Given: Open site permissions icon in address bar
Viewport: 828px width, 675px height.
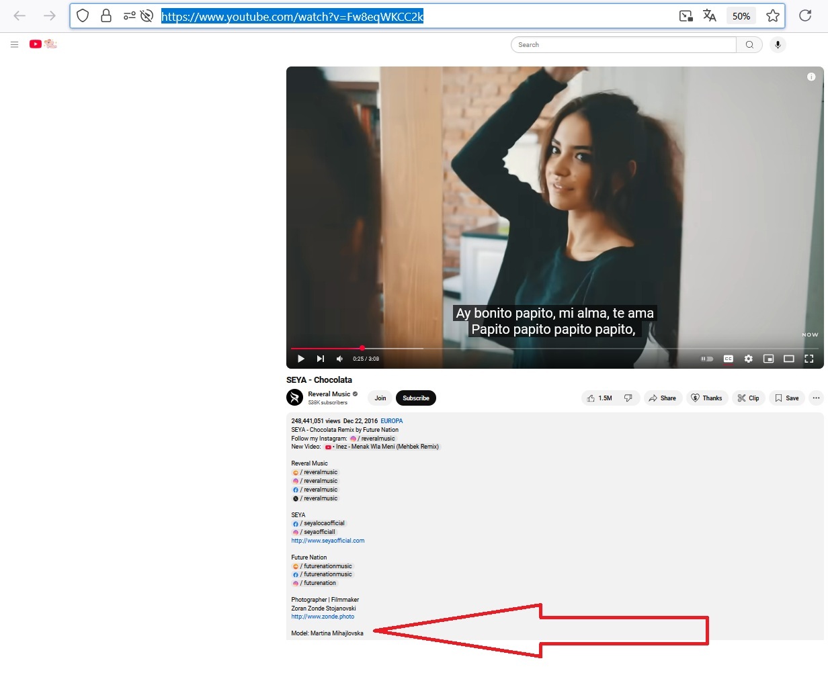Looking at the screenshot, I should click(x=130, y=15).
